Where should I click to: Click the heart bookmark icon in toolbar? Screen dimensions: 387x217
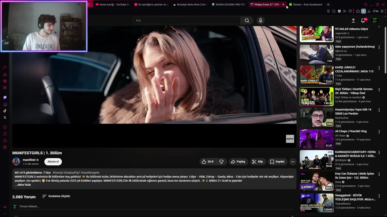(350, 11)
